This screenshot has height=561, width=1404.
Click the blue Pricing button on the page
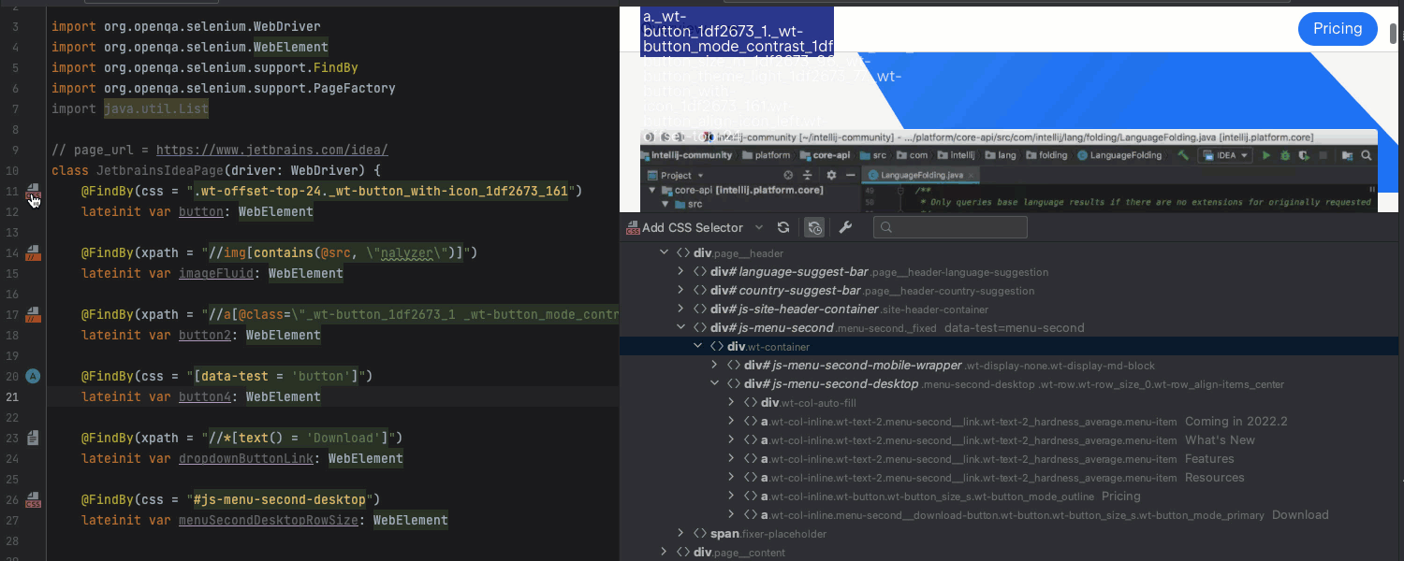pyautogui.click(x=1338, y=29)
